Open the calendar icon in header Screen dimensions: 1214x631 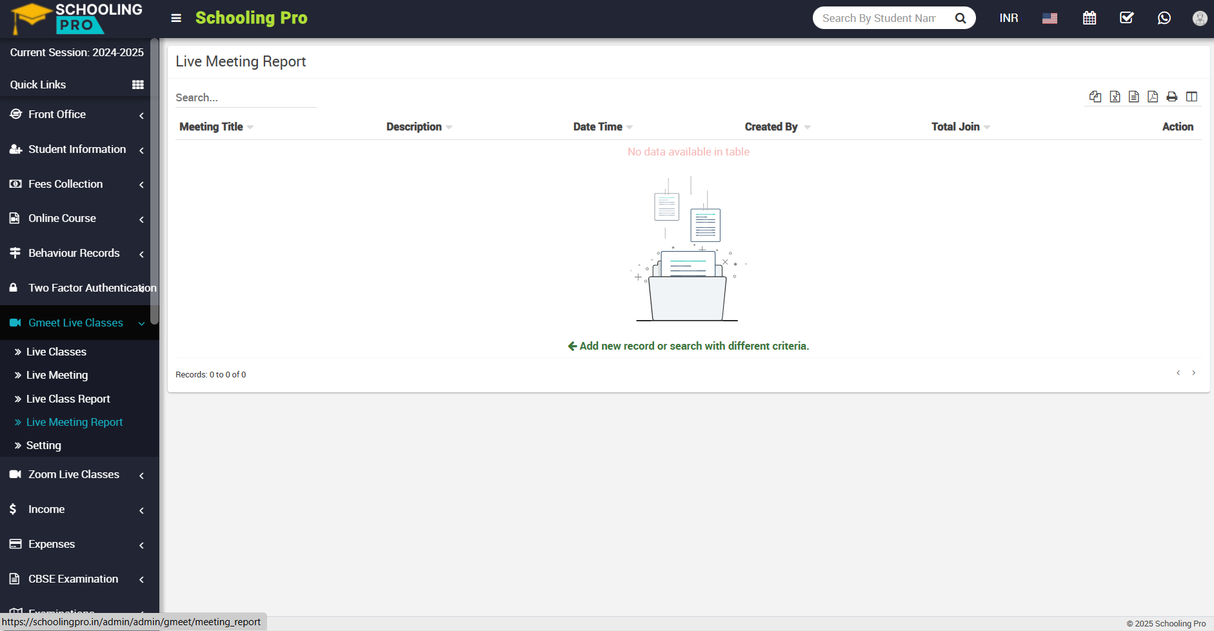click(1090, 18)
